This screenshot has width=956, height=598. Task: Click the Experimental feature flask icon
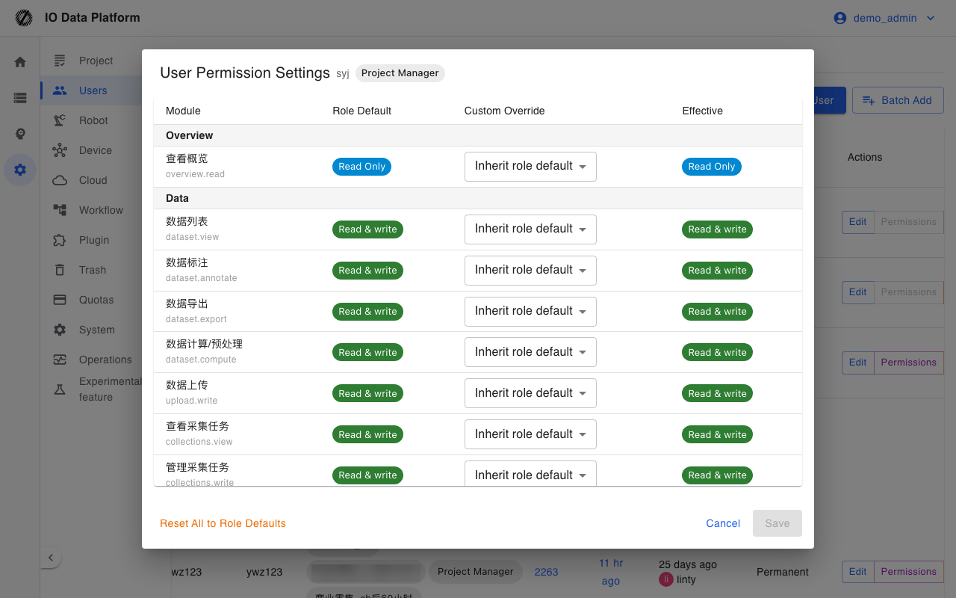pos(60,389)
